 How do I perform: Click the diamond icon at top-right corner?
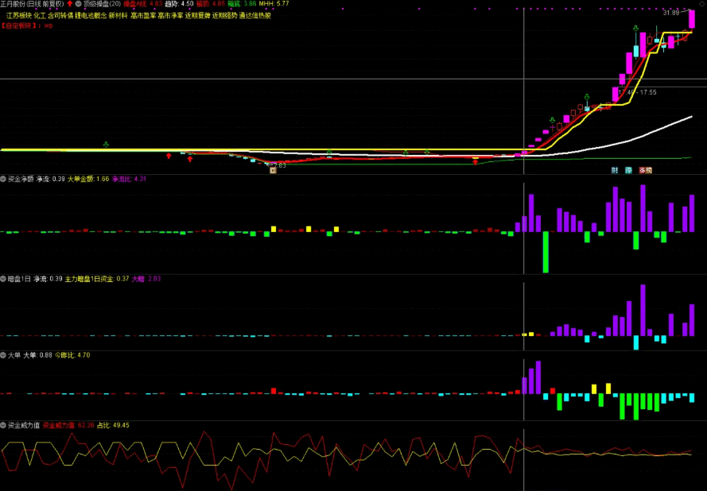(702, 3)
